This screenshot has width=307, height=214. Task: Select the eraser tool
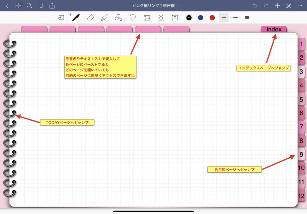click(90, 17)
